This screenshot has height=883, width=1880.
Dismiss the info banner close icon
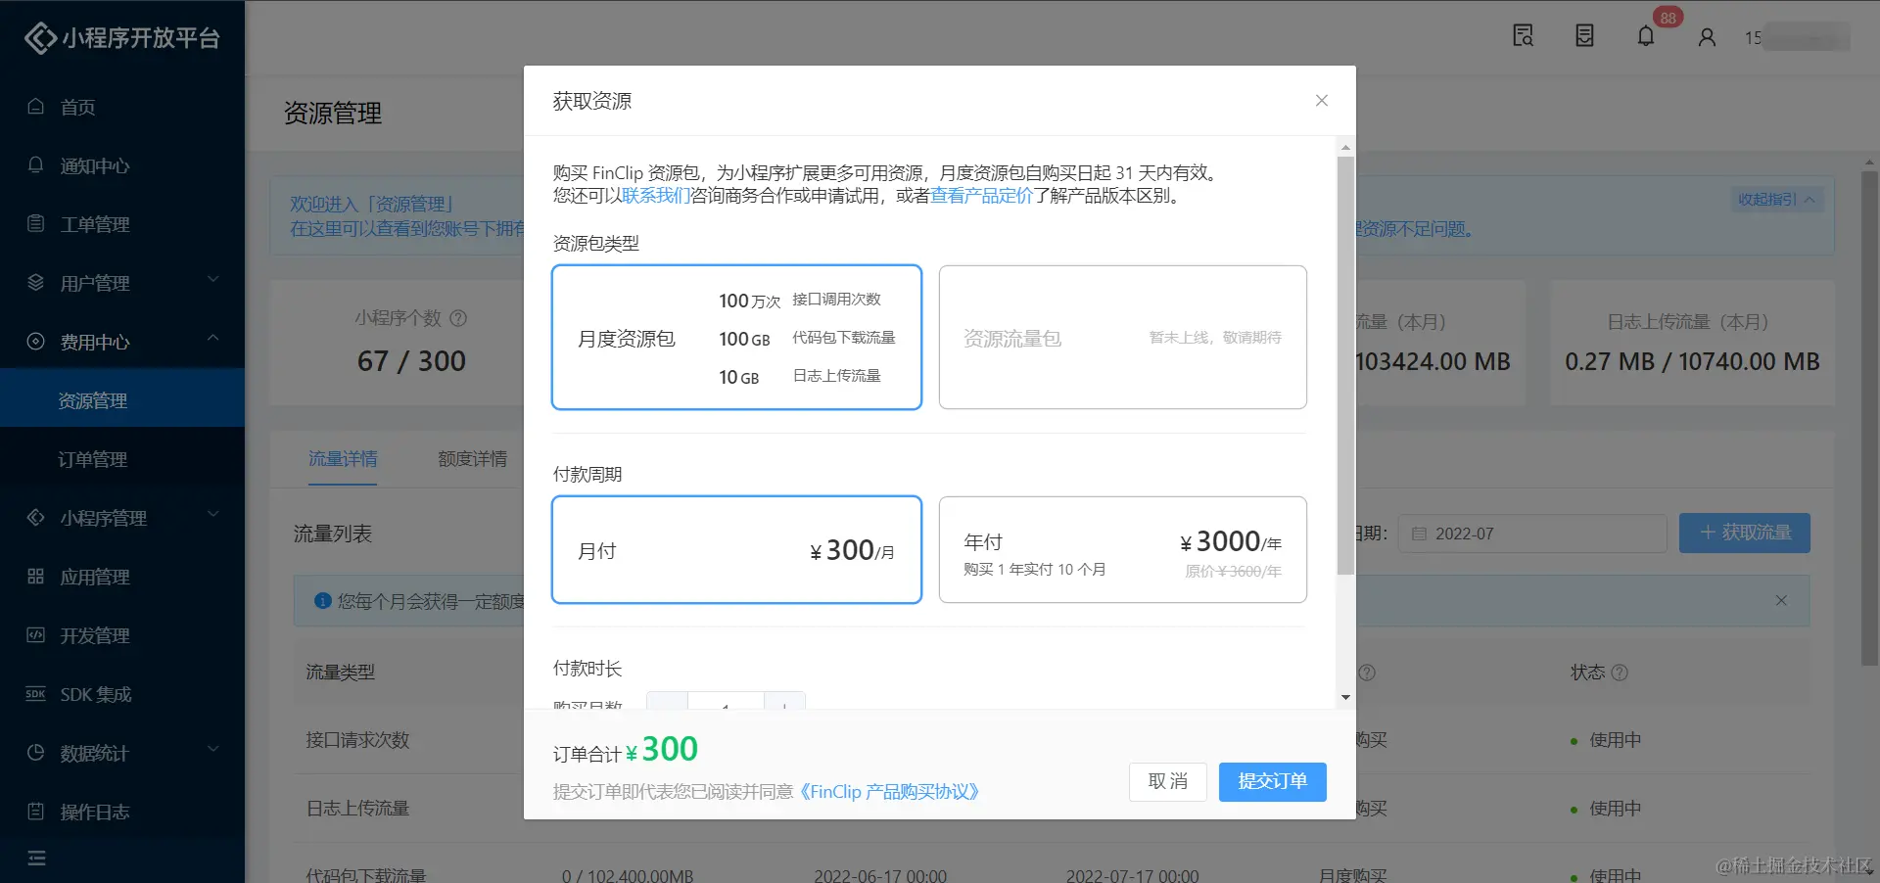tap(1781, 600)
